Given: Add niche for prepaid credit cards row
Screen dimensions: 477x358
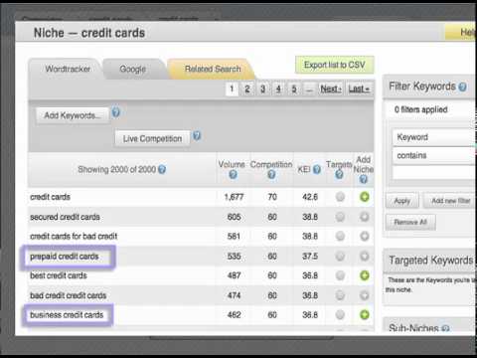Looking at the screenshot, I should click(x=365, y=256).
